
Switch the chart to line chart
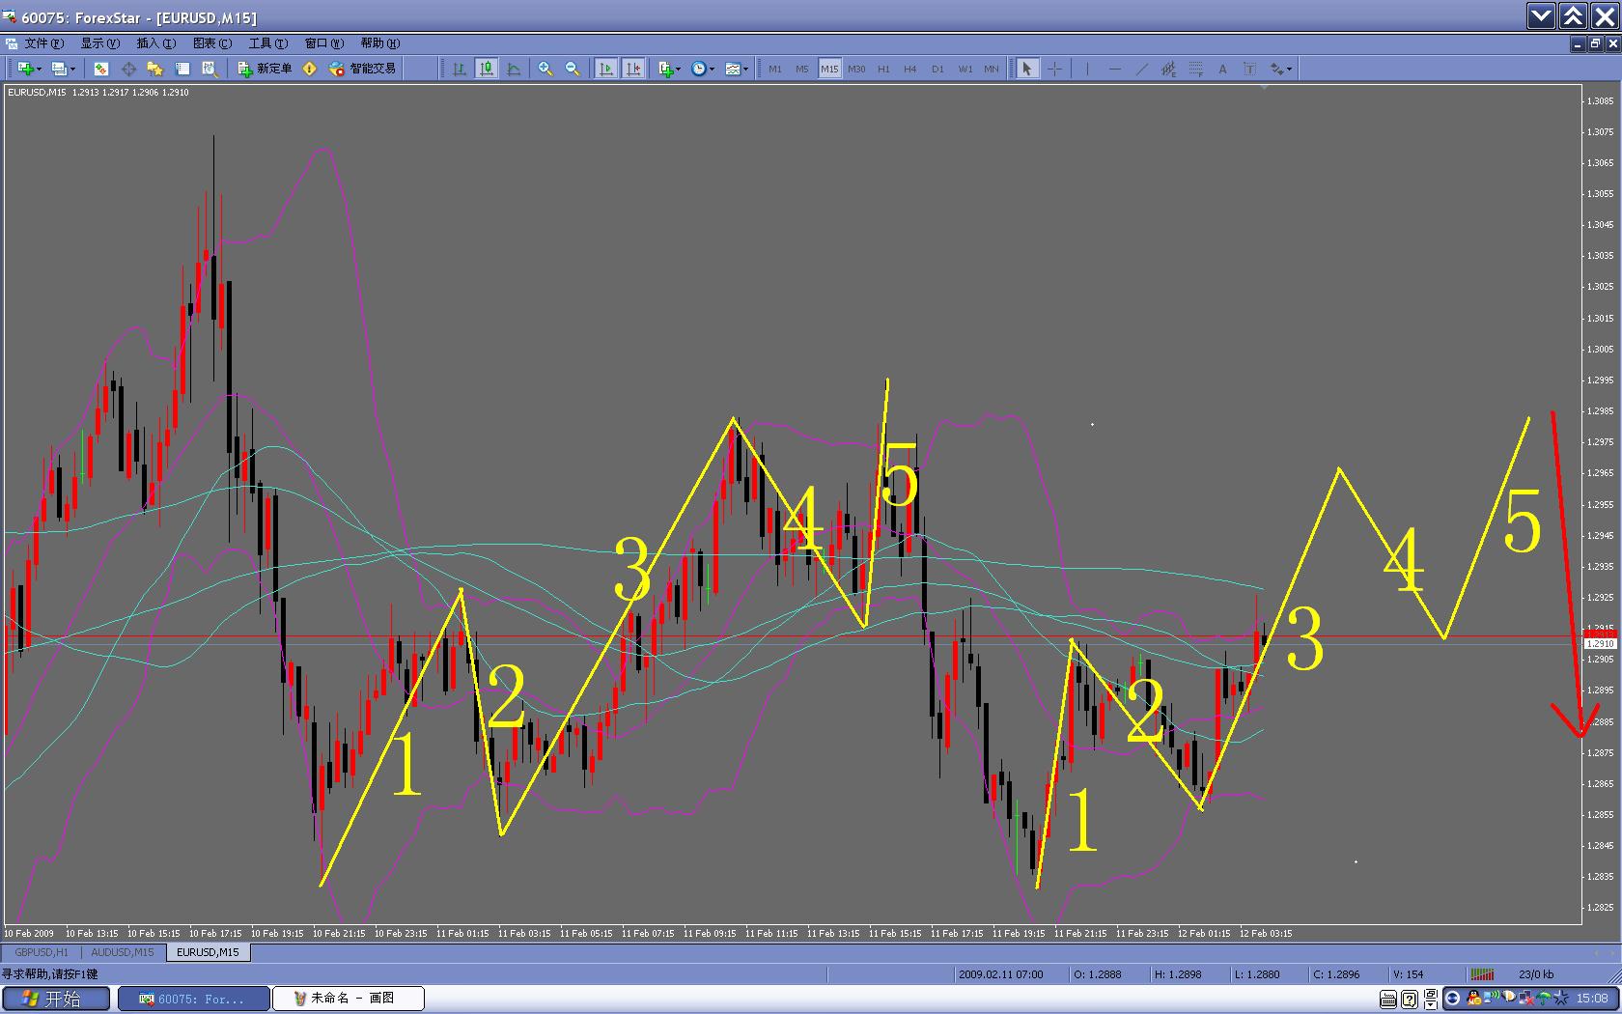(514, 69)
